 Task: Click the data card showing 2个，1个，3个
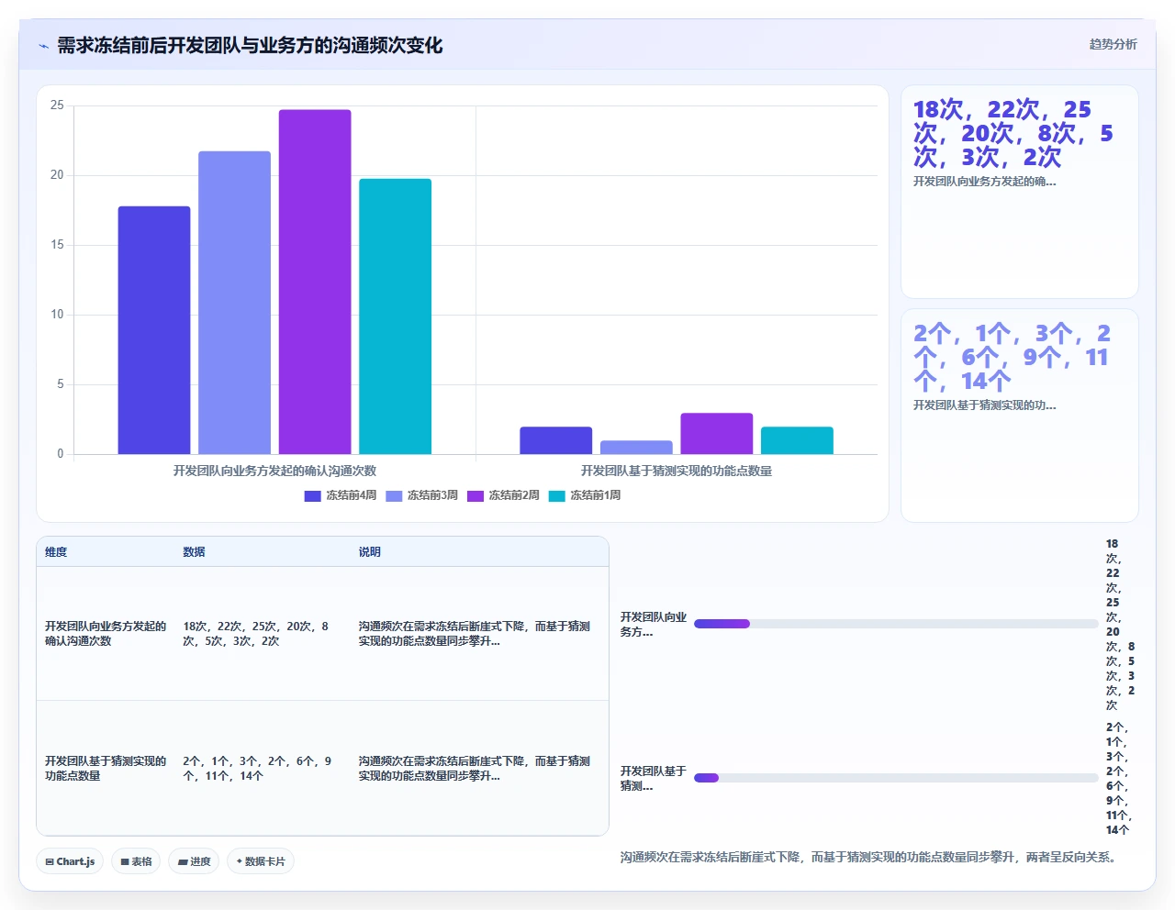point(1020,416)
